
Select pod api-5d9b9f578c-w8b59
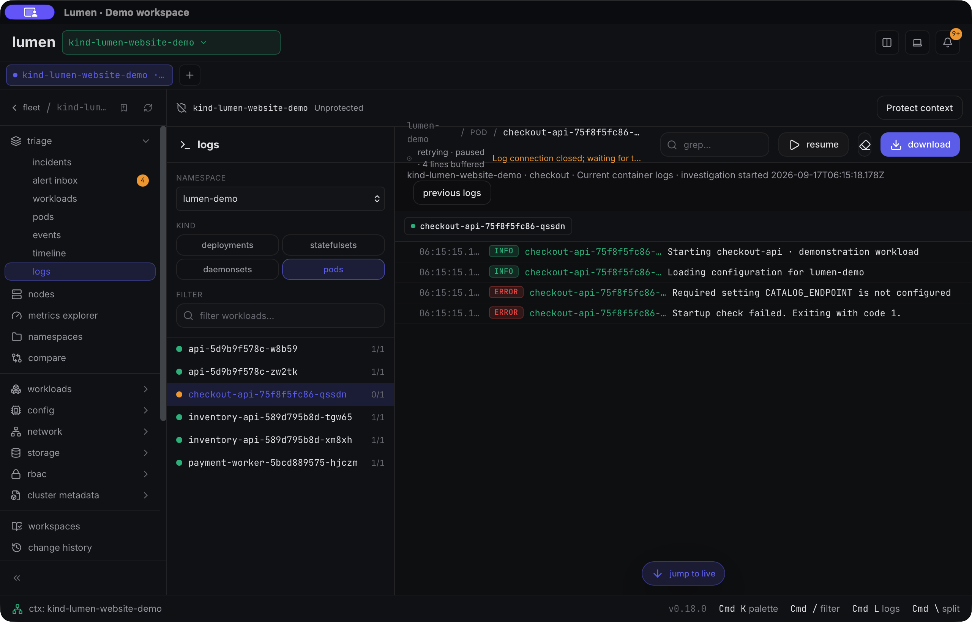(280, 349)
